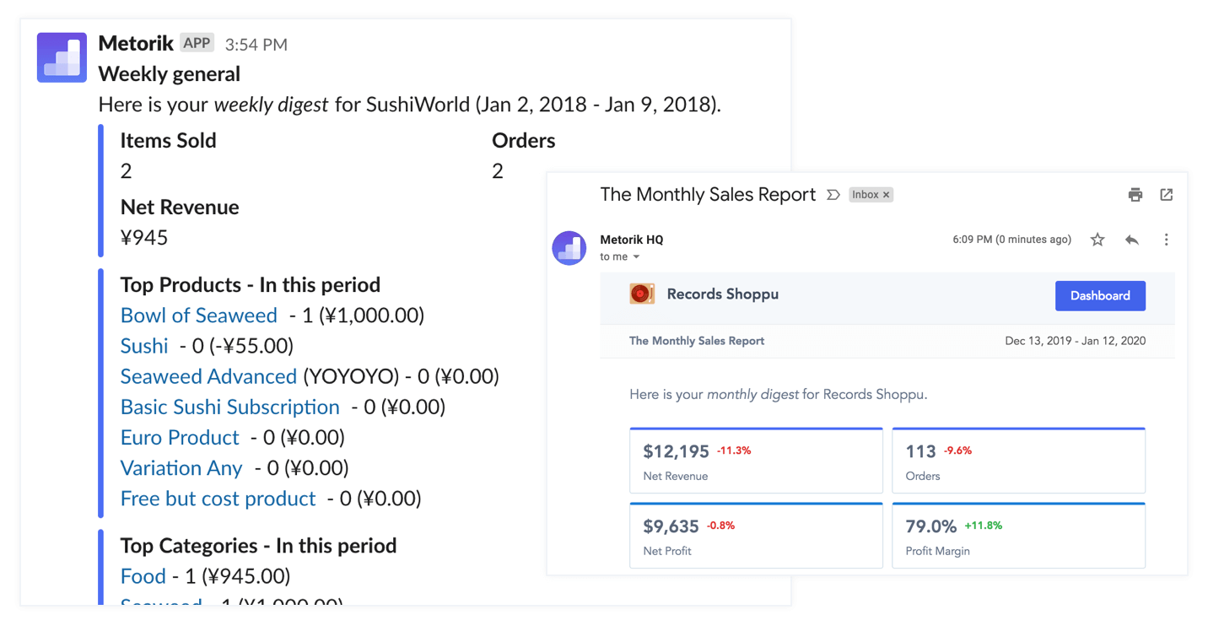Remove the Inbox label with its x

886,195
